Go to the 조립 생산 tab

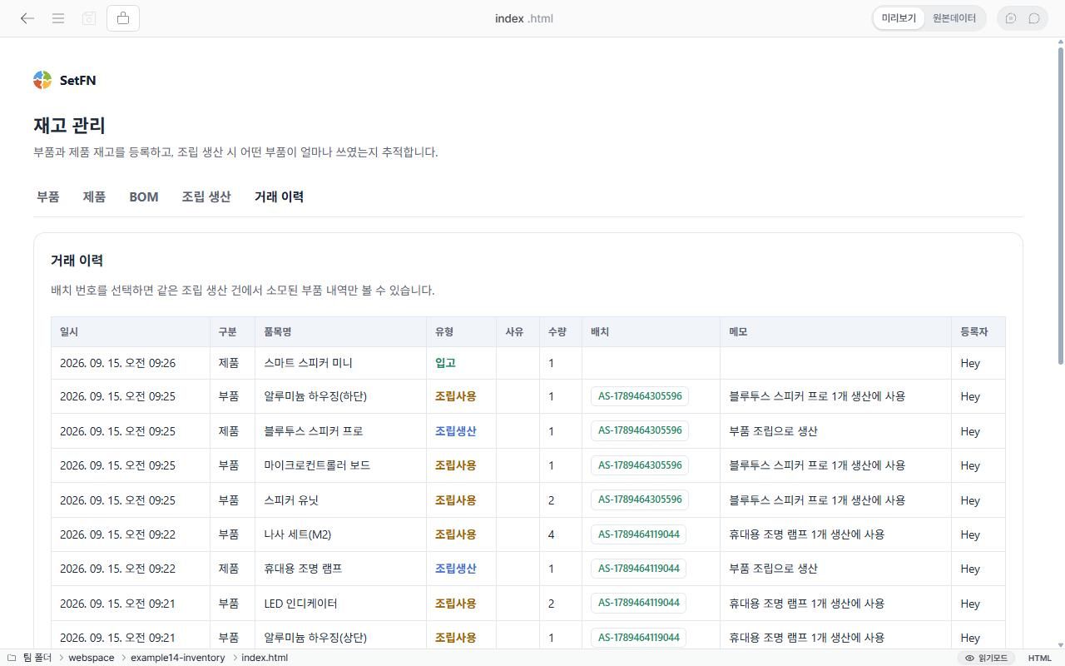pyautogui.click(x=206, y=196)
